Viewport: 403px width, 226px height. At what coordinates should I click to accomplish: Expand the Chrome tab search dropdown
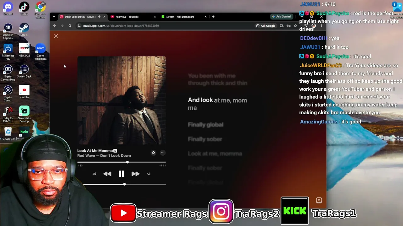[x=54, y=17]
